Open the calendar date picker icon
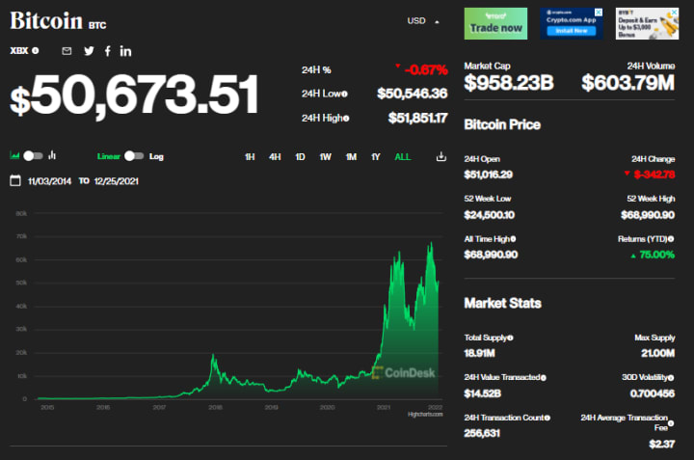Image resolution: width=694 pixels, height=460 pixels. [x=15, y=180]
